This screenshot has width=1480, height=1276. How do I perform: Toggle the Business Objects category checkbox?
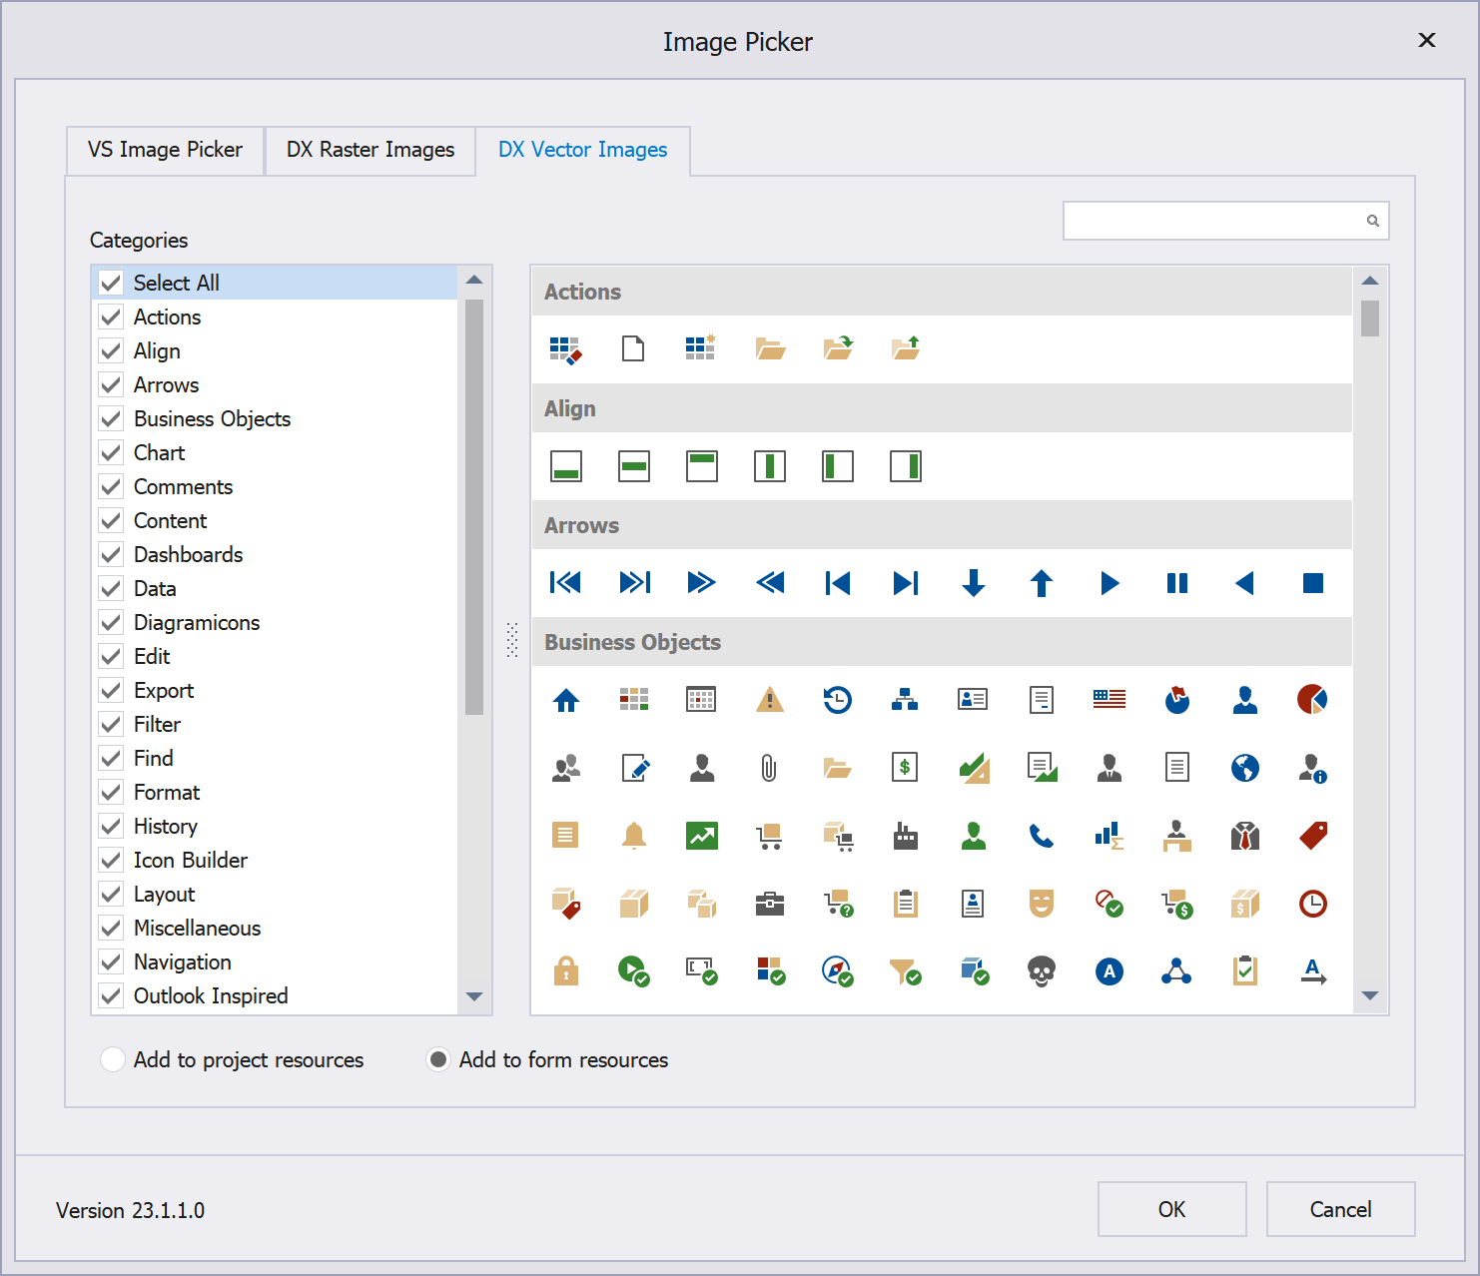click(x=112, y=419)
